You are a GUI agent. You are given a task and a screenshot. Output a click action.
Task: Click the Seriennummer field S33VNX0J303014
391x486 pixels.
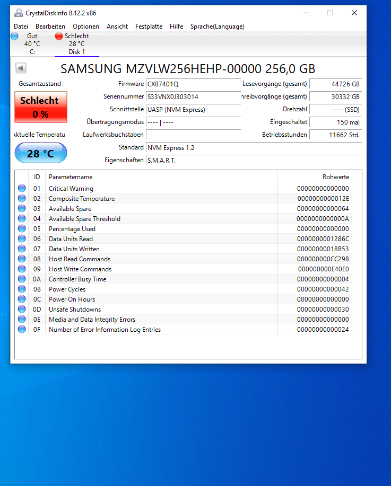click(193, 96)
